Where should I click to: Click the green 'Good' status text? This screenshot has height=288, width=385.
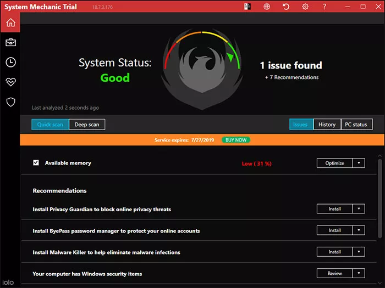pos(115,78)
